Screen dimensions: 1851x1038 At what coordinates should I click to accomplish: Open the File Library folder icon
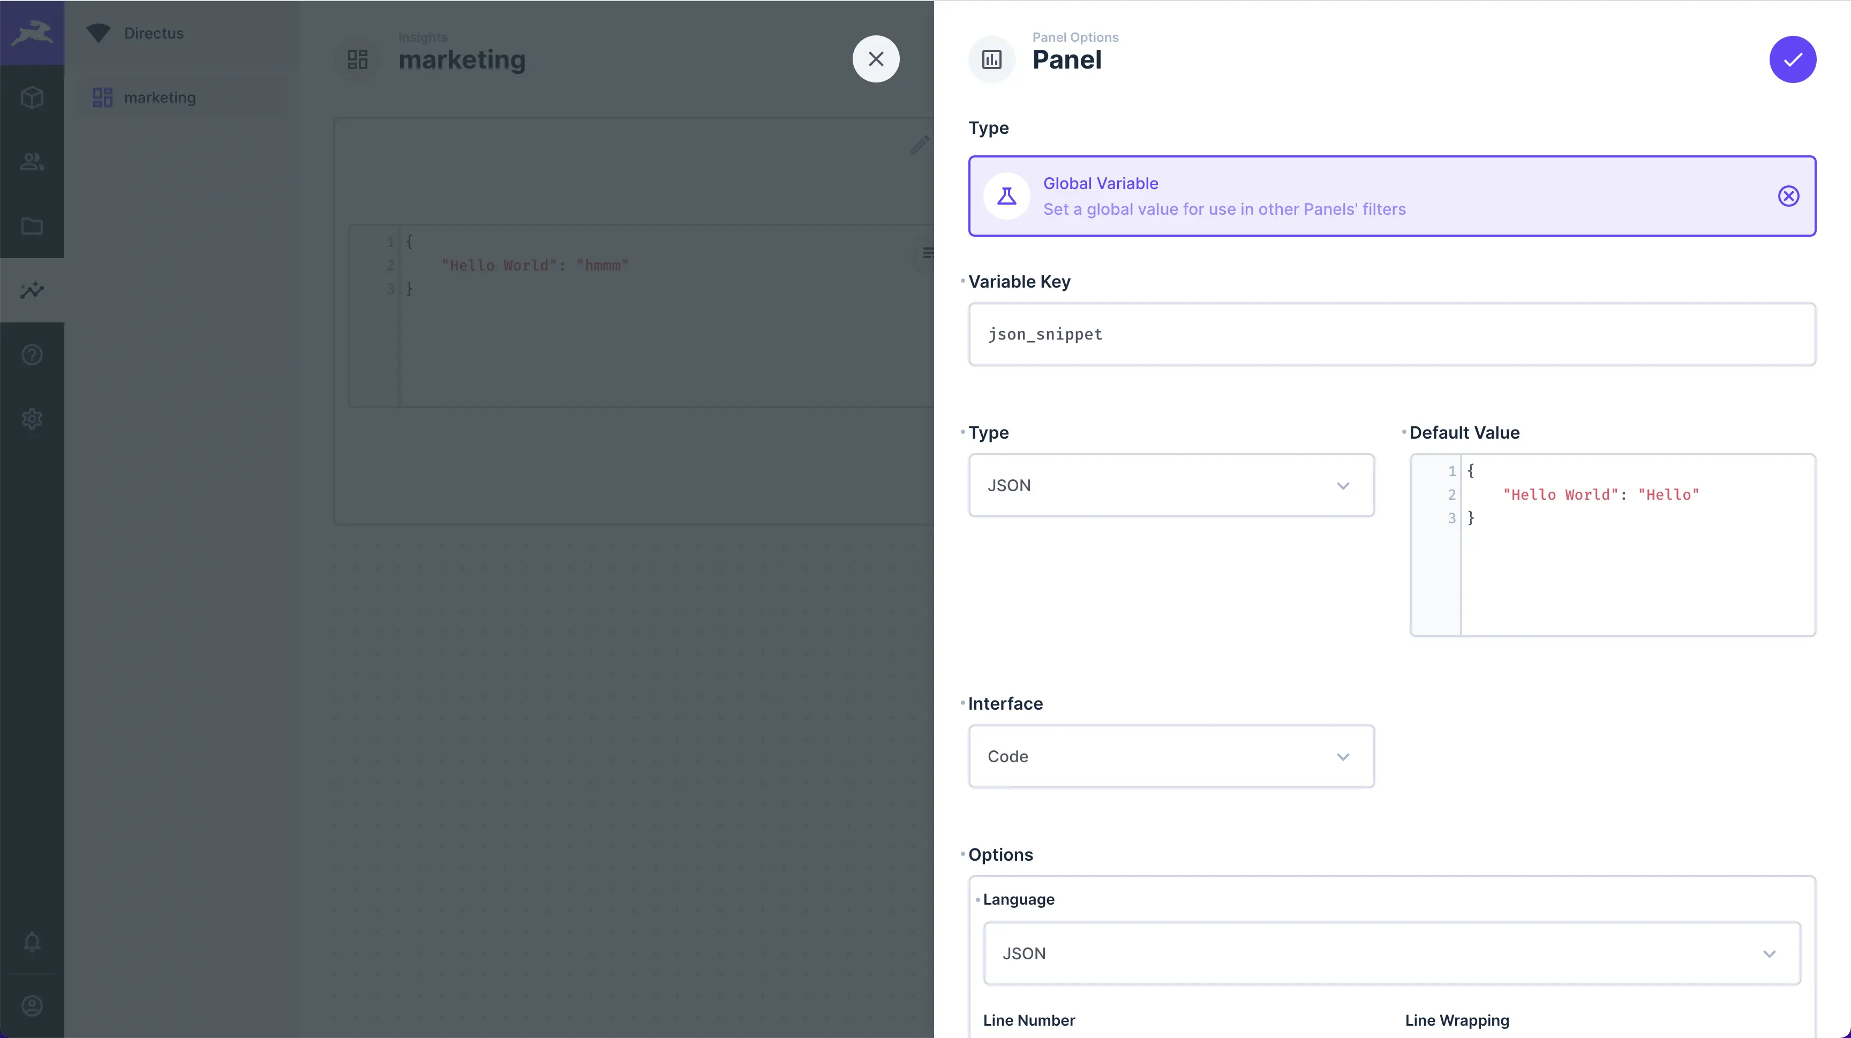tap(32, 226)
